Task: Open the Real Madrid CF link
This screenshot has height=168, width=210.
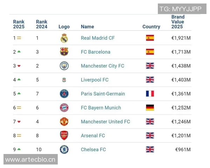Action: click(98, 38)
